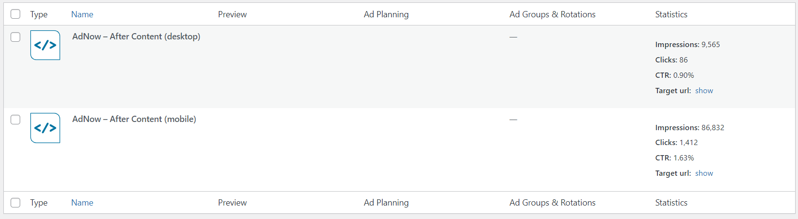Click Preview column header

tap(232, 14)
